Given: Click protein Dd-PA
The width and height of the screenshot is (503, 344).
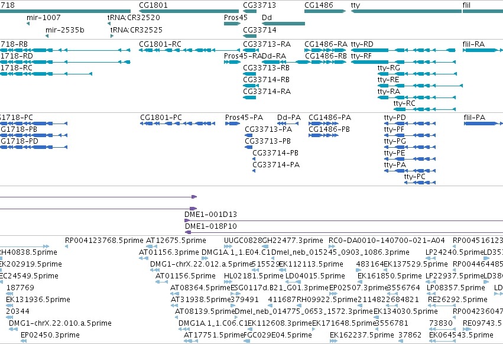Looking at the screenshot, I should tap(288, 124).
